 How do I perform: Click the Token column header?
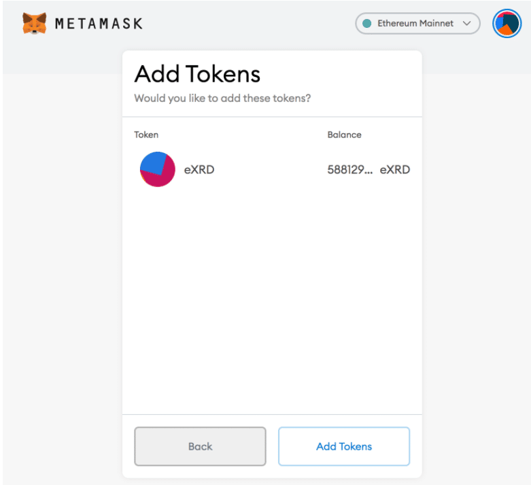[146, 135]
